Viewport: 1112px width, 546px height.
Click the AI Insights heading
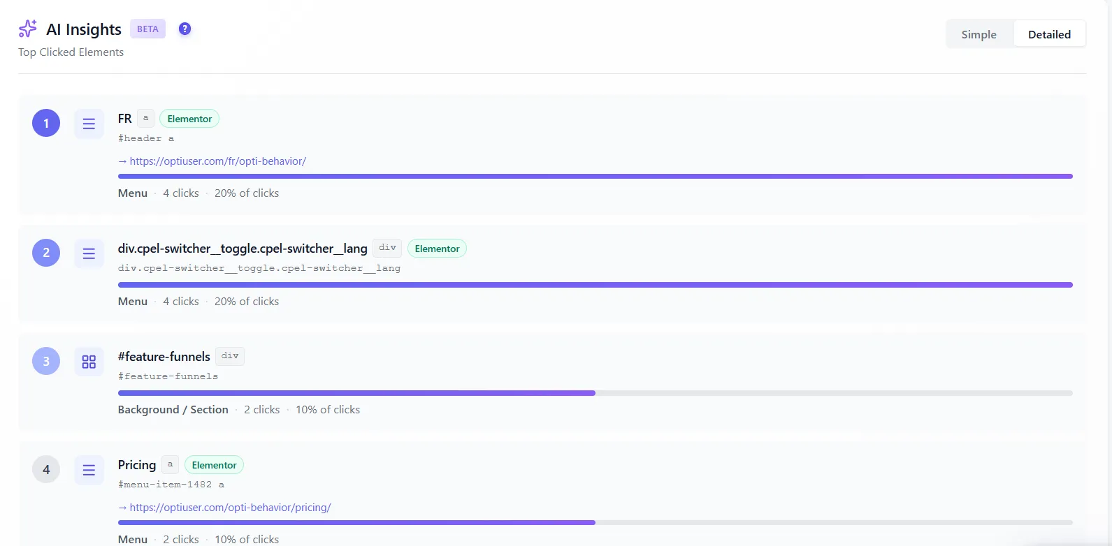click(x=84, y=29)
